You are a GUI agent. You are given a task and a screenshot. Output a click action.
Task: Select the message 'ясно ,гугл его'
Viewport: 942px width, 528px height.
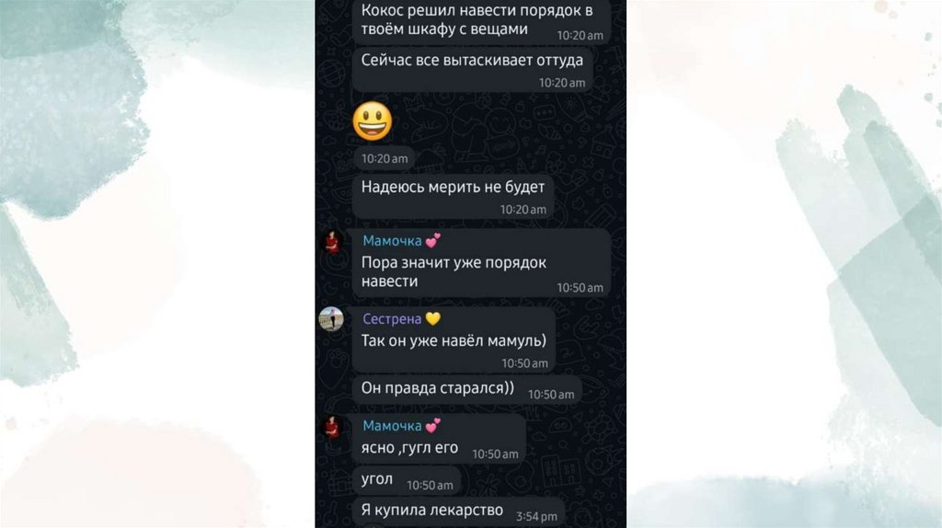(x=439, y=439)
